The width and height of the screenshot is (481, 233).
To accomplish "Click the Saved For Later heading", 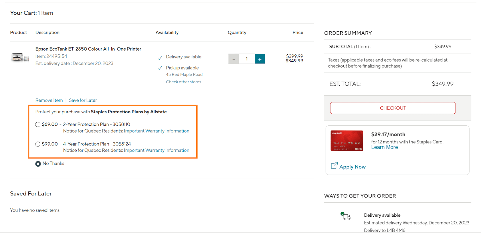I will tap(31, 194).
